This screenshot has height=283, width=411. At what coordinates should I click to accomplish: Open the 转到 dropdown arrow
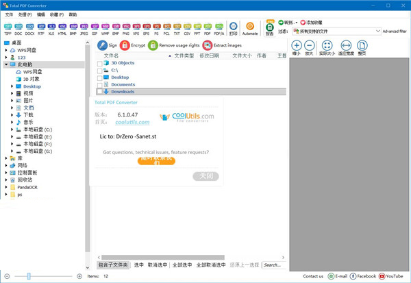click(x=297, y=23)
